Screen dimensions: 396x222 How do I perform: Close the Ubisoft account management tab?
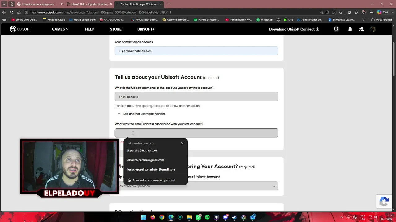62,4
